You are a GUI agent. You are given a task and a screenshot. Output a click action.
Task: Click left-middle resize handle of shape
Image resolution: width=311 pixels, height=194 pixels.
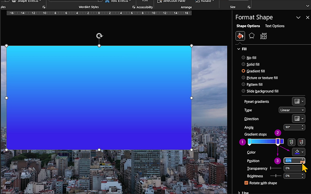6,98
